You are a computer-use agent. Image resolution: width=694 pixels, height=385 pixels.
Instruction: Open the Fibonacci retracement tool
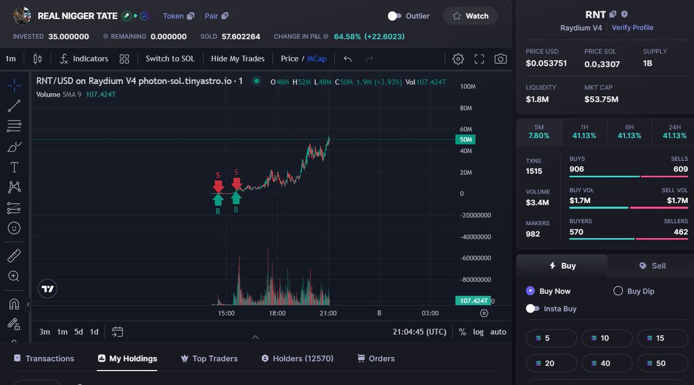click(x=14, y=126)
